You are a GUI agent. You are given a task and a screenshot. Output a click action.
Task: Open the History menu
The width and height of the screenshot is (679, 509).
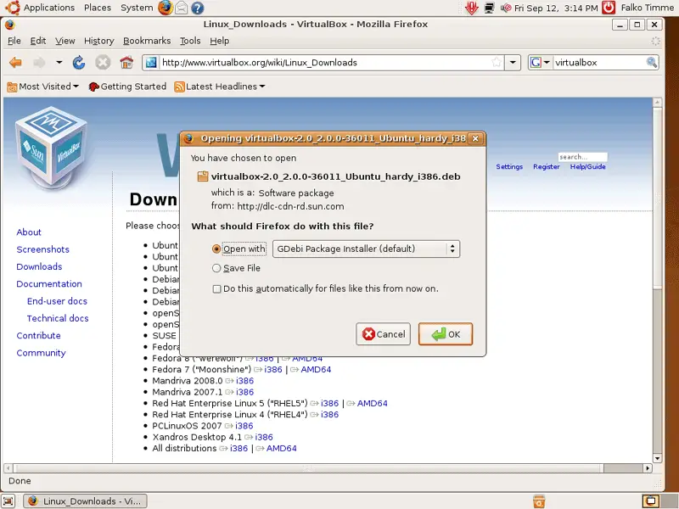98,41
